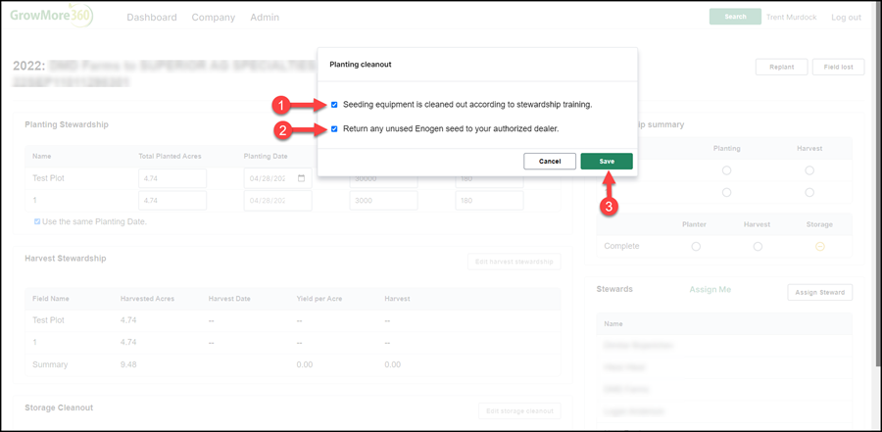Save the Planting cleanout dialog
This screenshot has height=432, width=882.
[x=607, y=162]
